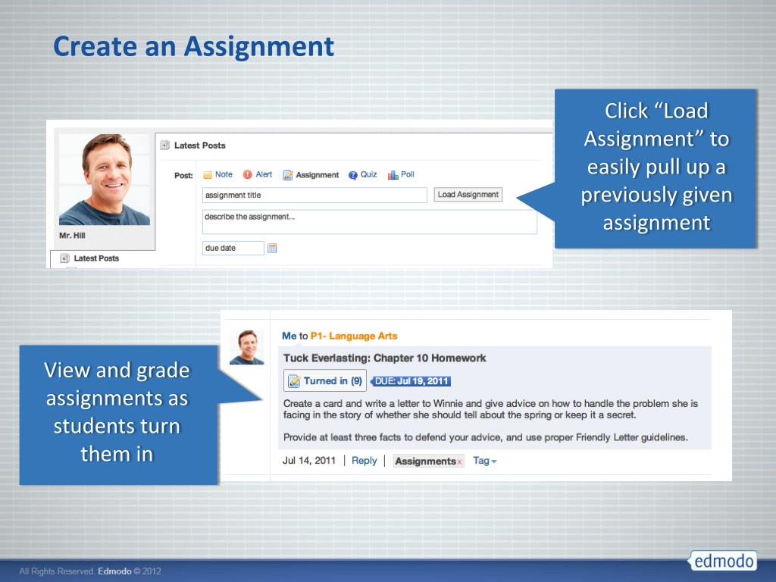The image size is (776, 582).
Task: Click the red Alert icon
Action: click(x=248, y=175)
